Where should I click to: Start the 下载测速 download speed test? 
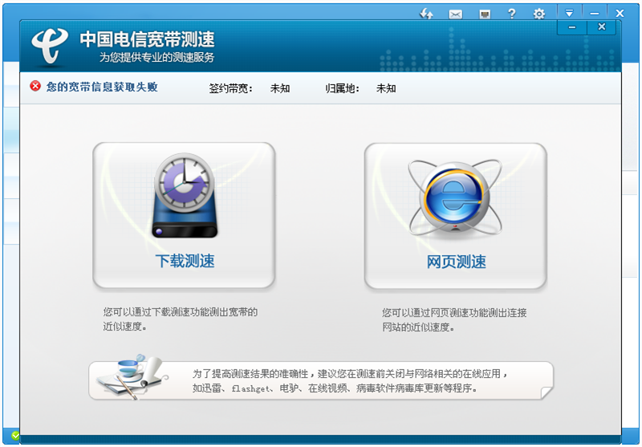coord(184,215)
